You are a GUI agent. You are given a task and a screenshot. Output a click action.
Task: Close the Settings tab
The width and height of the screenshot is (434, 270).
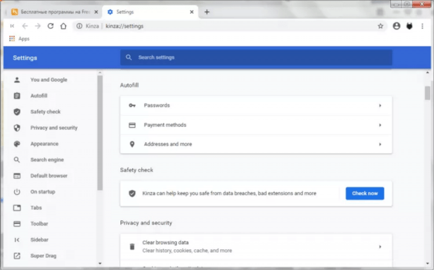tap(192, 12)
